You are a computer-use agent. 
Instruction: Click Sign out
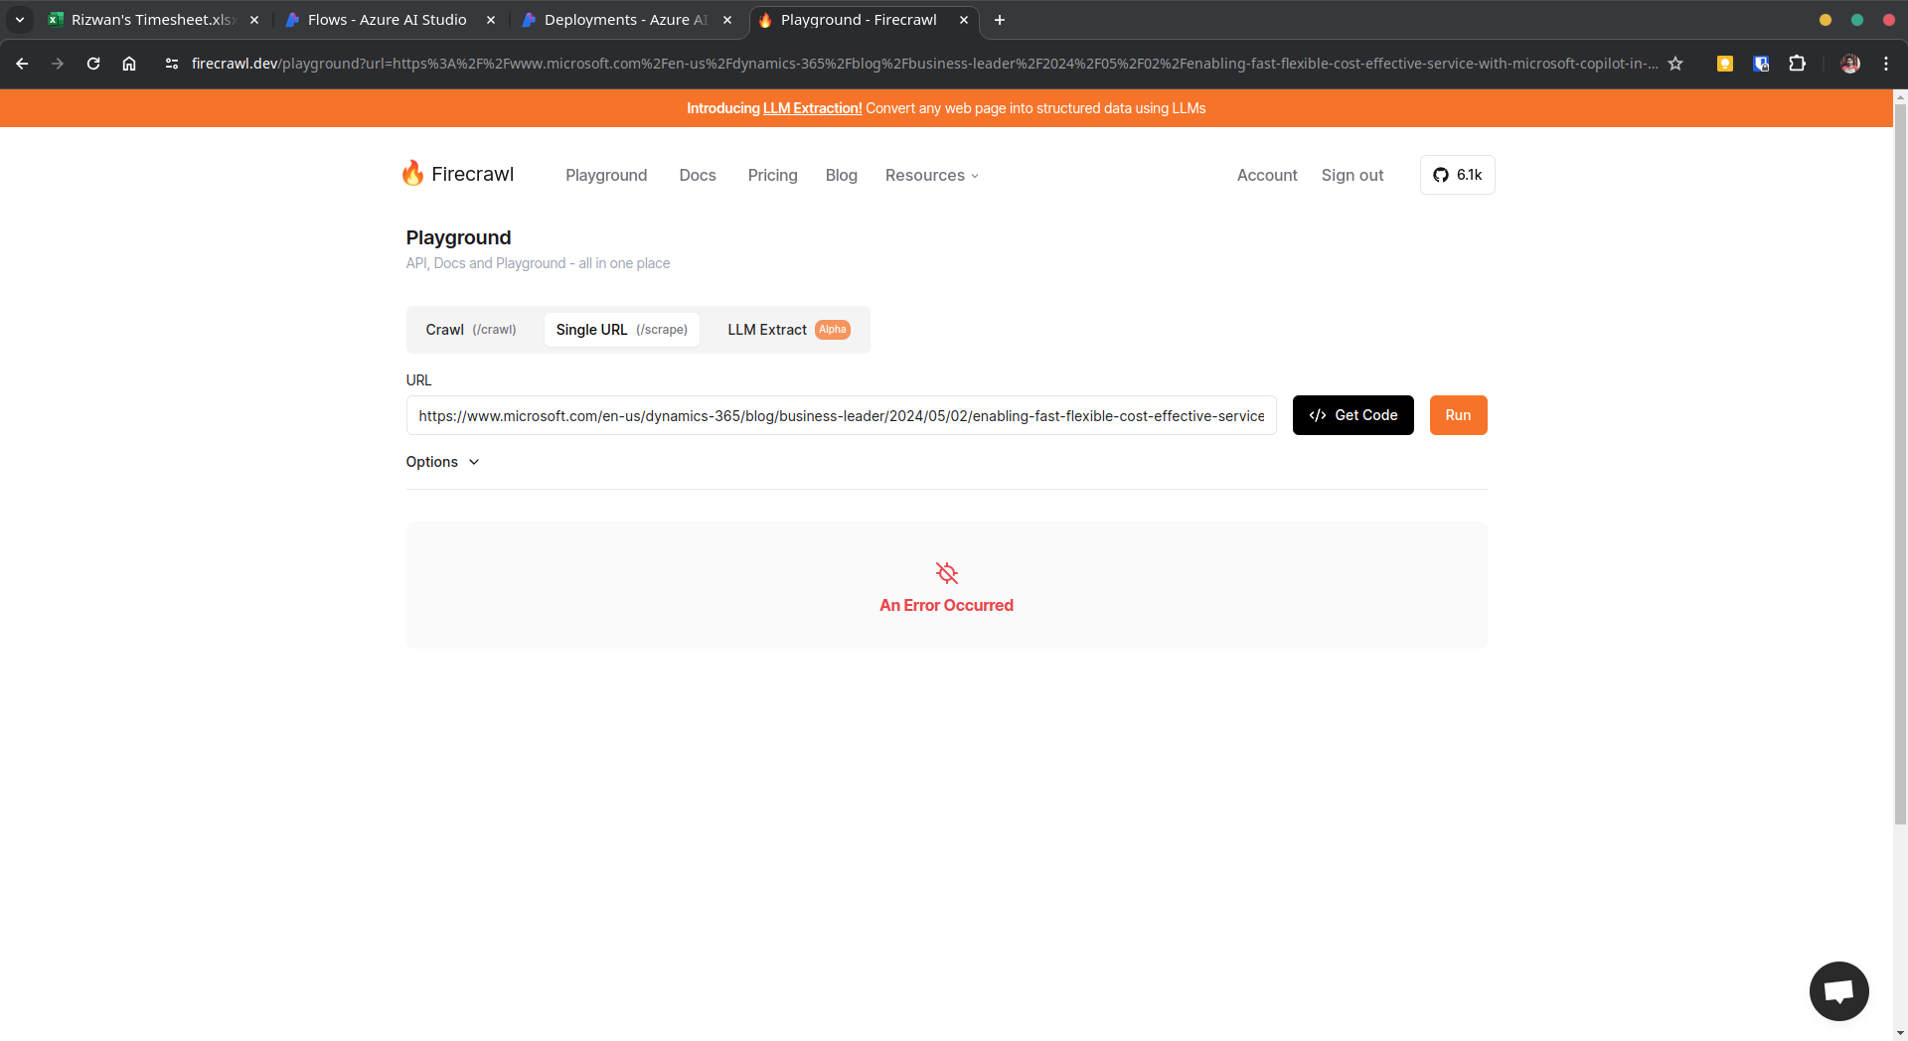pyautogui.click(x=1352, y=175)
